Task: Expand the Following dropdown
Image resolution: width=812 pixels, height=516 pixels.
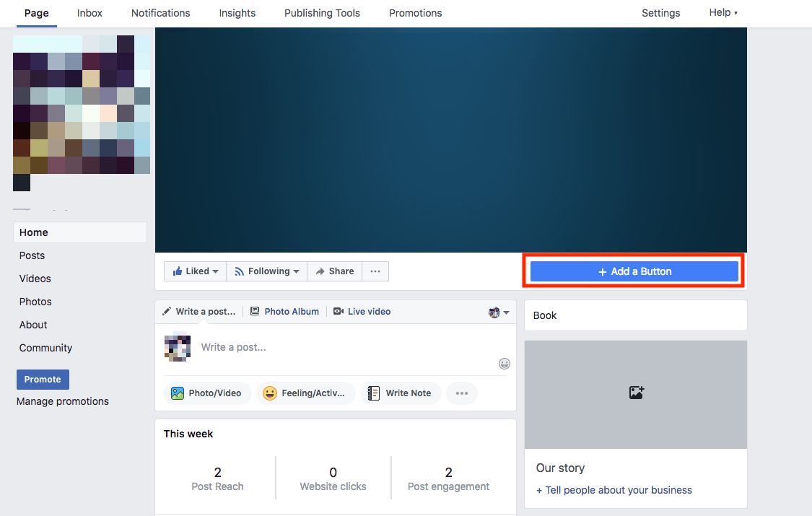Action: pyautogui.click(x=266, y=271)
